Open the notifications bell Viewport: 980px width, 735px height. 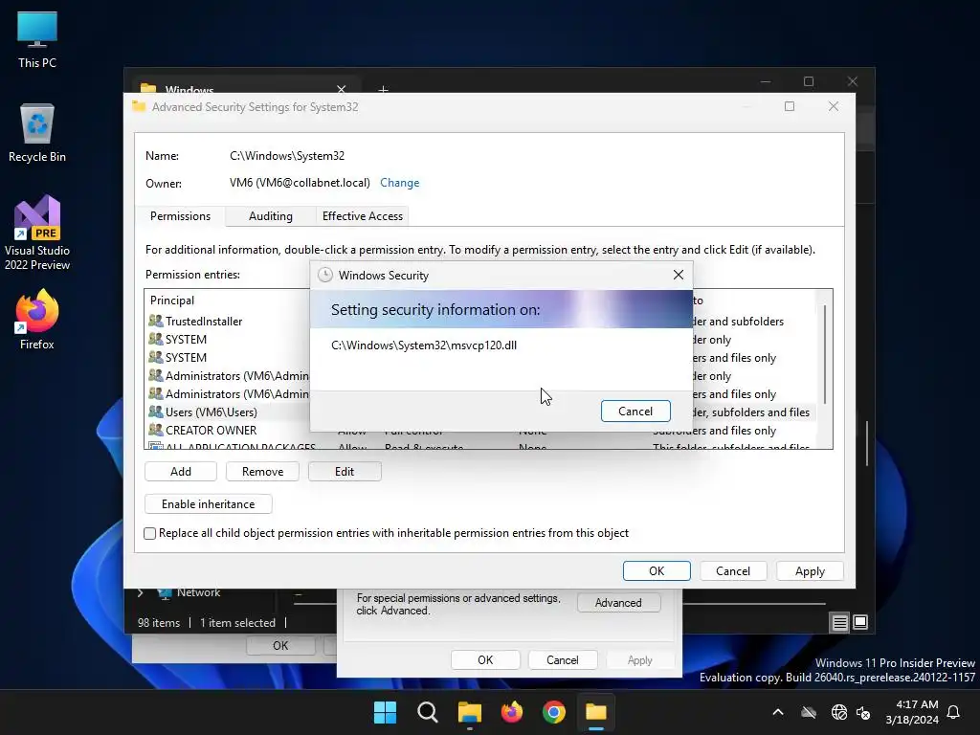point(954,712)
